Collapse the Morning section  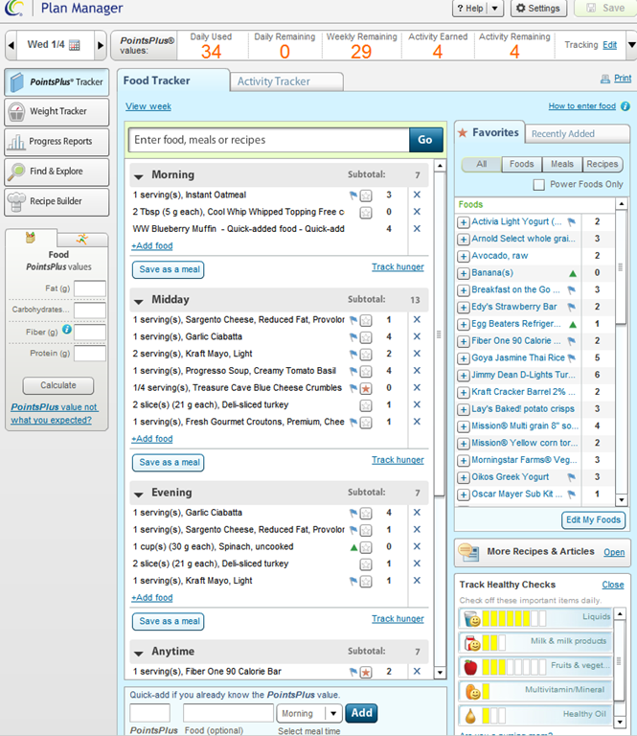click(138, 176)
